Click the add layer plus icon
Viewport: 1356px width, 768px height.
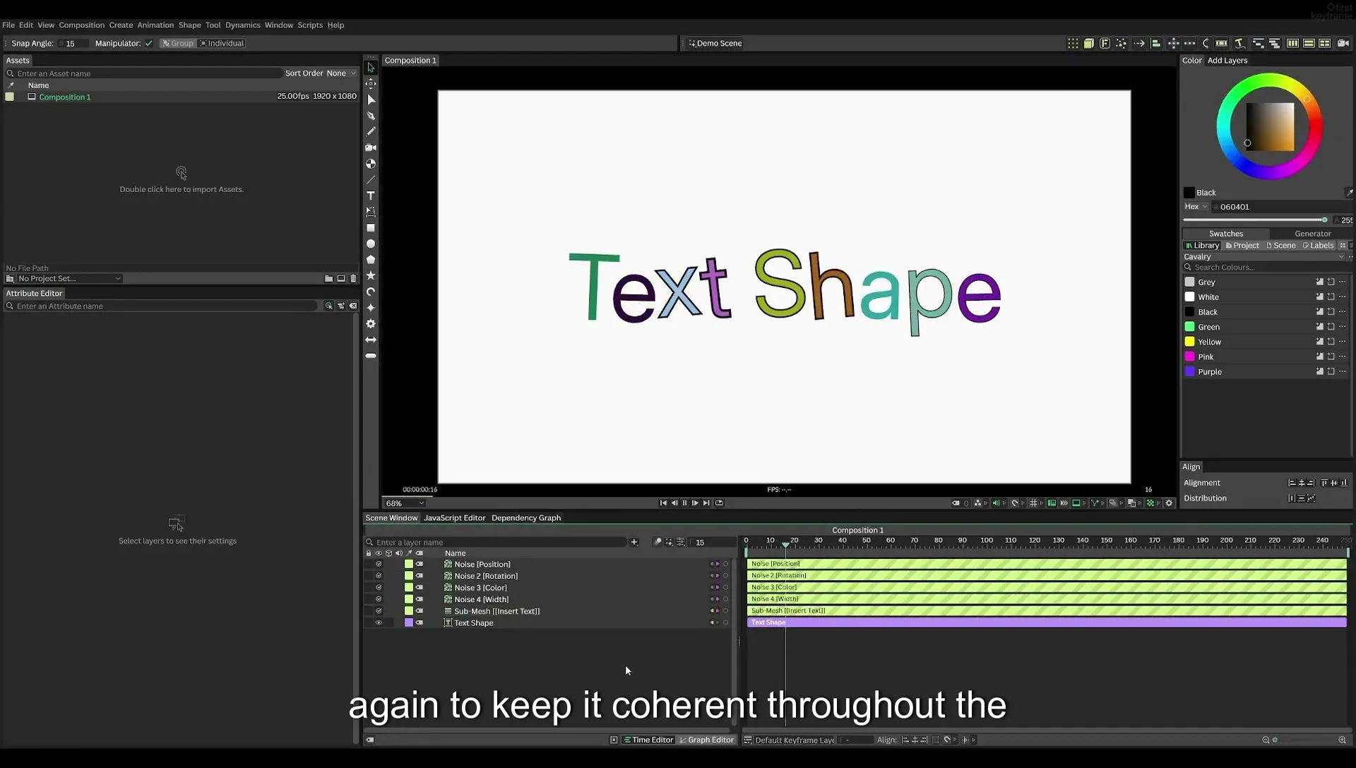pos(634,542)
